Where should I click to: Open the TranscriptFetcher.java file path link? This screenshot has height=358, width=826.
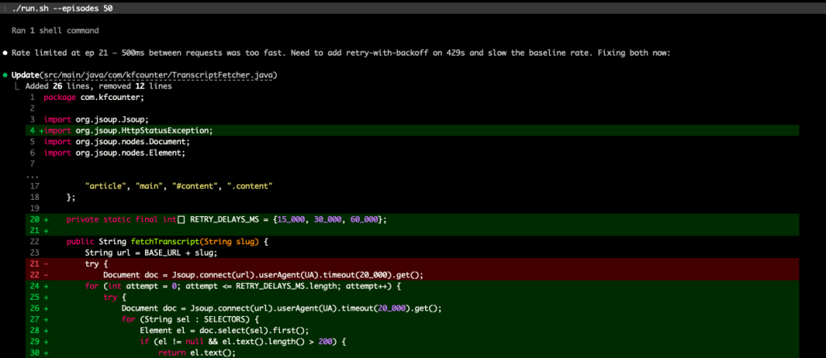(157, 75)
